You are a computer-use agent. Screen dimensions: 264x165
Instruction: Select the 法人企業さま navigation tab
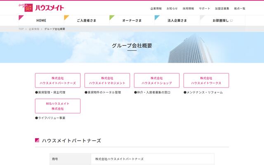[177, 20]
